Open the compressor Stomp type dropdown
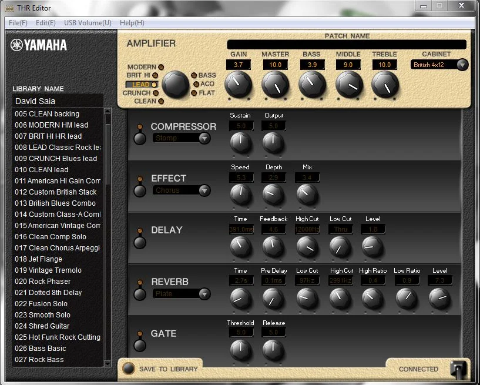This screenshot has width=480, height=385. [181, 138]
